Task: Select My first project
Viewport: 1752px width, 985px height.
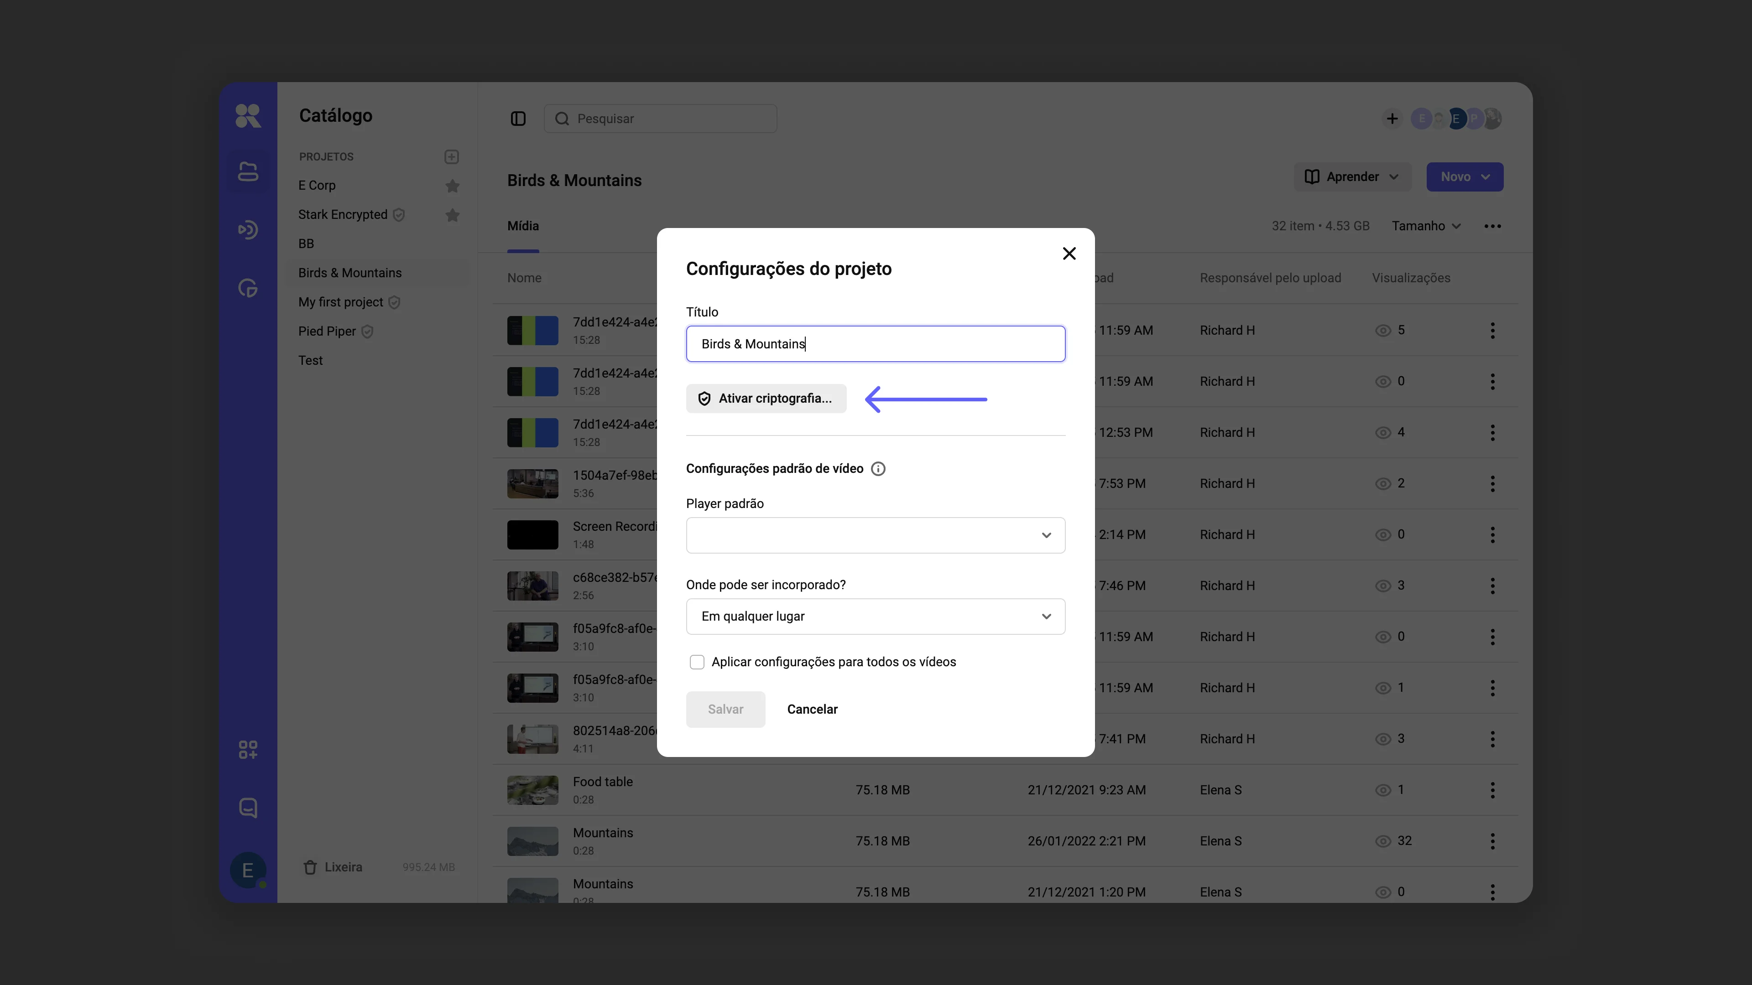Action: pos(341,302)
